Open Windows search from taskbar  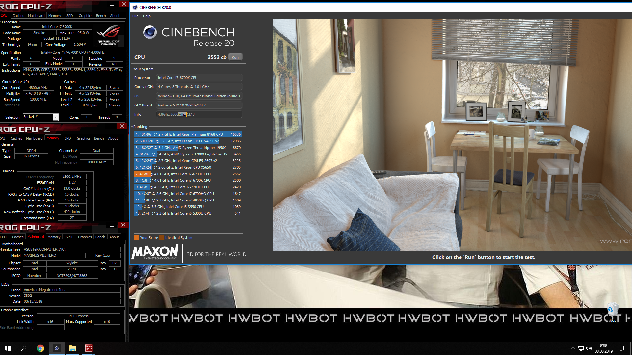tap(24, 348)
